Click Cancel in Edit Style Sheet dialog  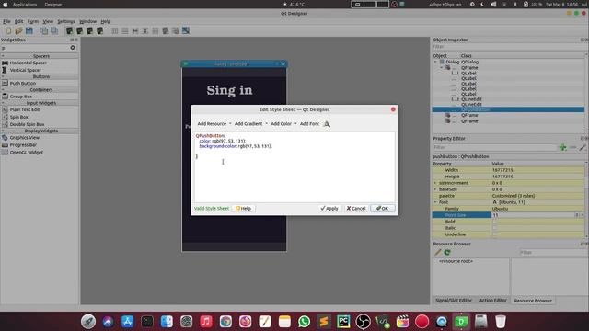[356, 209]
